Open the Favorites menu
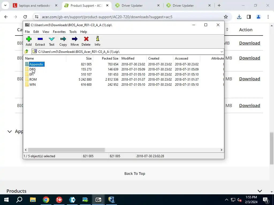 59,32
